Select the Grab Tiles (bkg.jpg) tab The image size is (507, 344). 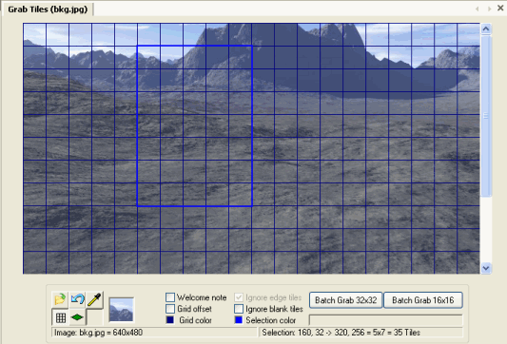(48, 10)
